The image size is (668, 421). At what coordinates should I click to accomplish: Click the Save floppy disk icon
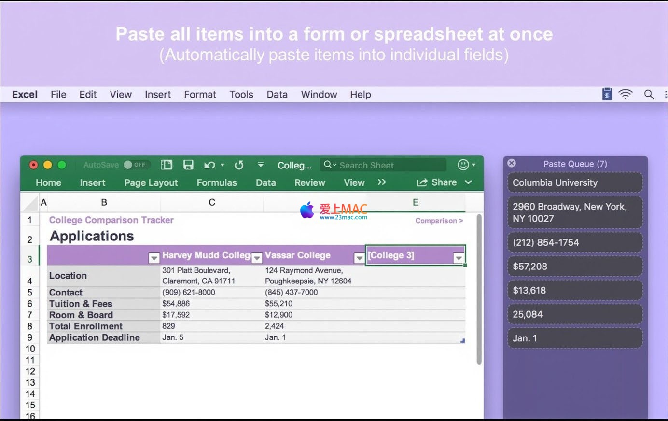pos(188,165)
